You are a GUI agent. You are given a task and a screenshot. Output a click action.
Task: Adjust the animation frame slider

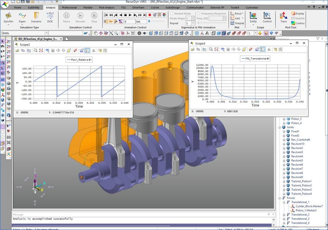click(x=149, y=21)
